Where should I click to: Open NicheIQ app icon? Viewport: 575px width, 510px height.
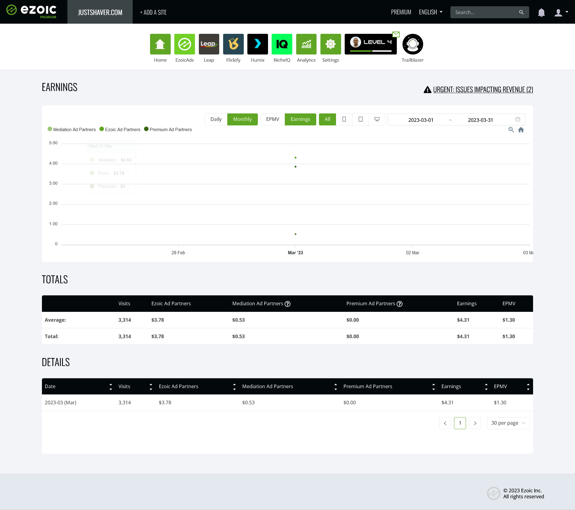tap(282, 44)
